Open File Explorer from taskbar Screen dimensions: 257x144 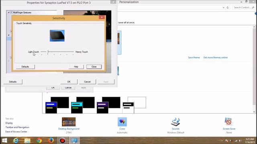27,140
